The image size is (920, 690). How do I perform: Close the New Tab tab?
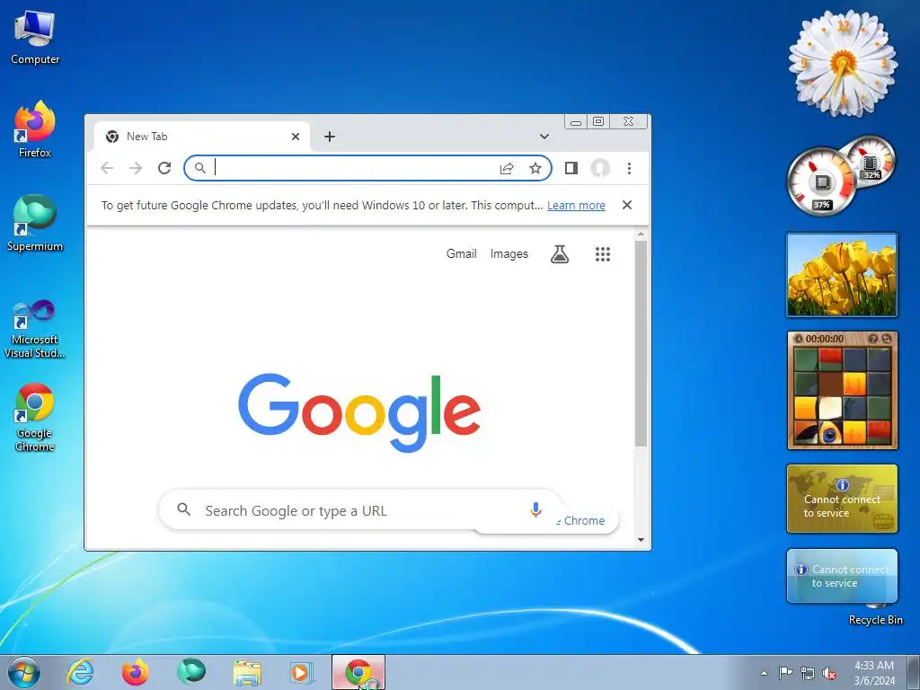pyautogui.click(x=295, y=137)
